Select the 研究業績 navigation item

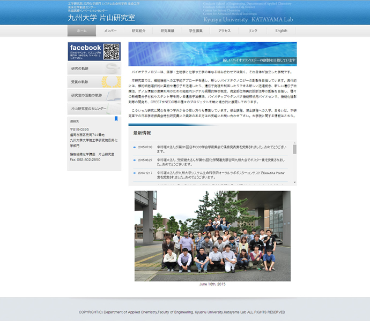click(x=167, y=30)
